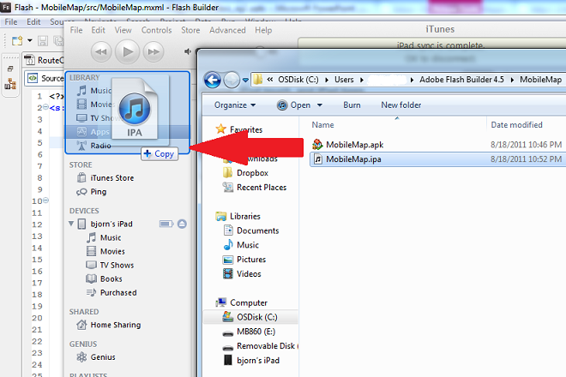Open the iTunes Controls menu
This screenshot has width=566, height=377.
[x=156, y=30]
